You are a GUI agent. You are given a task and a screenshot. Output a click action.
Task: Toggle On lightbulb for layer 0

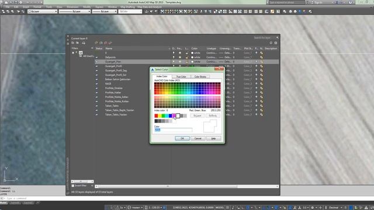click(x=174, y=53)
